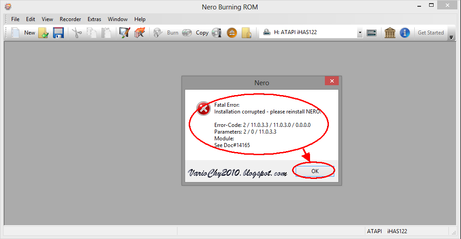Viewport: 461px width, 239px height.
Task: Click the Nero Burning ROM app icon in title bar
Action: coord(8,6)
